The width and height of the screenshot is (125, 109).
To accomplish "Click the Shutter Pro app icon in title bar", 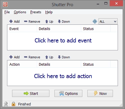I will click(5, 4).
